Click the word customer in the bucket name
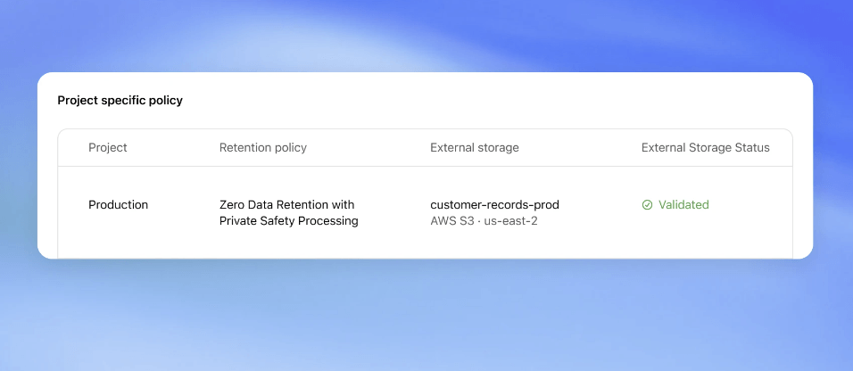 (453, 205)
